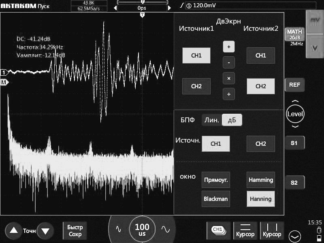The image size is (324, 243).
Task: Tap the horizontal cursor icon
Action: point(245,230)
